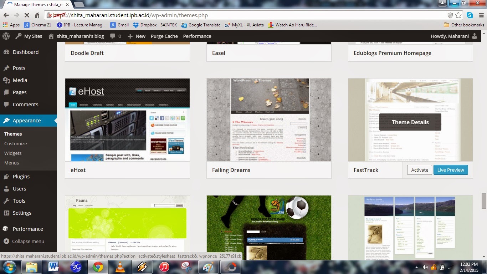Open the Apps bookmarks shortcut
Viewport: 487px width, 274px height.
pos(11,25)
